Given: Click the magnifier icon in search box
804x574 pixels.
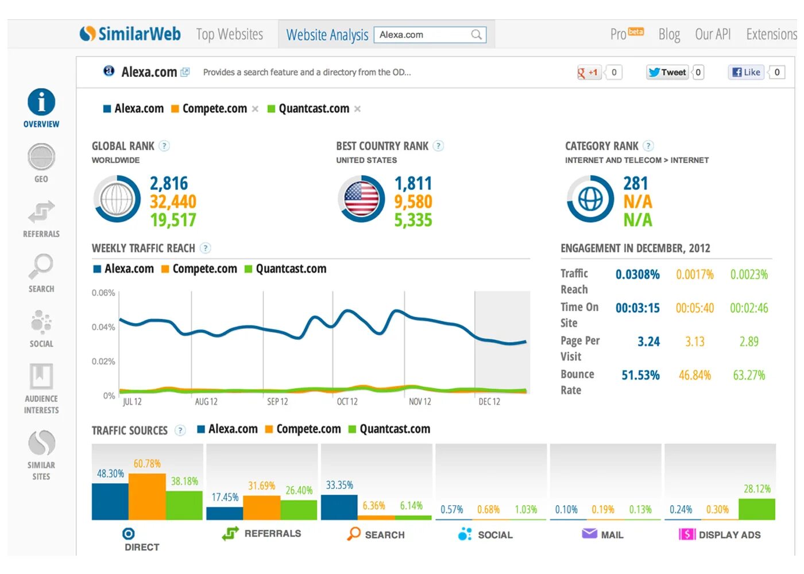Looking at the screenshot, I should point(476,34).
